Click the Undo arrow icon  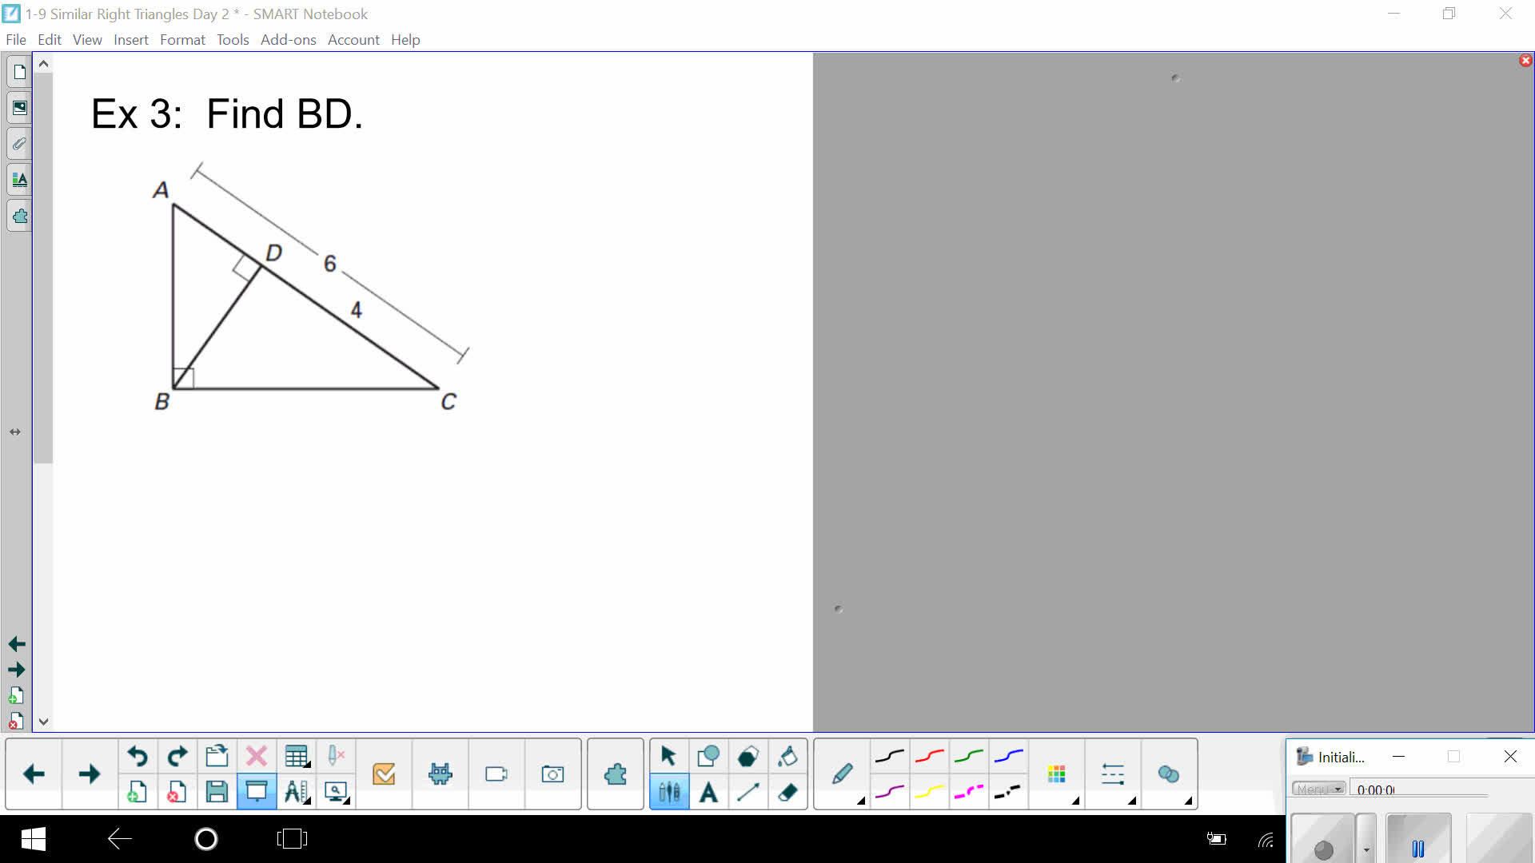[138, 755]
